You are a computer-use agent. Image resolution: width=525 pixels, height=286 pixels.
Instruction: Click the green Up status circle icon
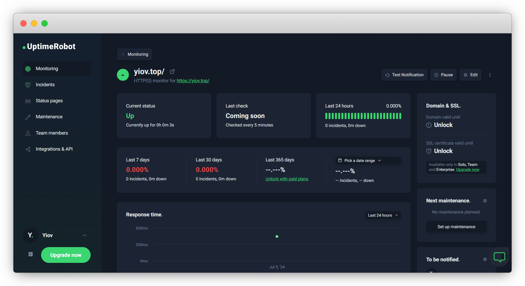[x=123, y=75]
